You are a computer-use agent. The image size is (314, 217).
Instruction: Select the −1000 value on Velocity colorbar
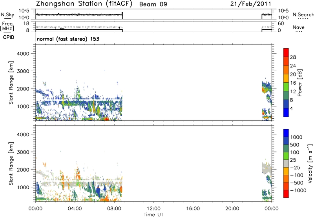pyautogui.click(x=298, y=190)
